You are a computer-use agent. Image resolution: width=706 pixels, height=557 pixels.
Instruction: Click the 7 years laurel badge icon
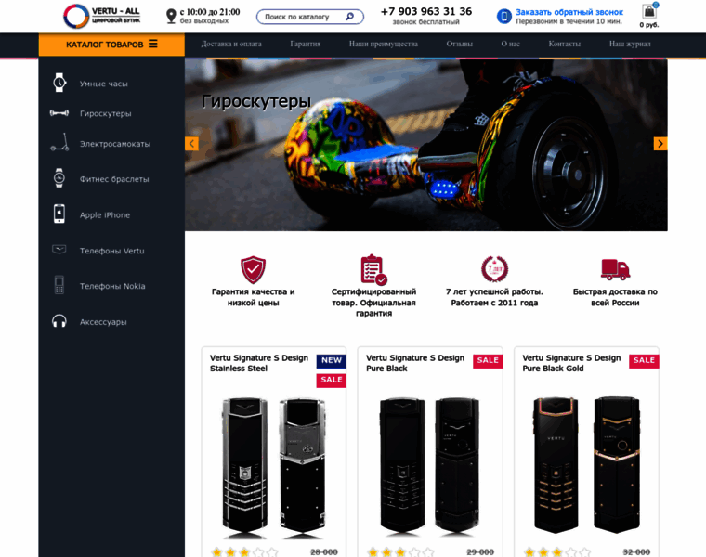coord(494,269)
